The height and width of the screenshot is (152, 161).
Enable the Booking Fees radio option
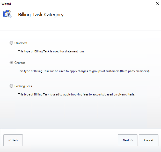coord(11,86)
